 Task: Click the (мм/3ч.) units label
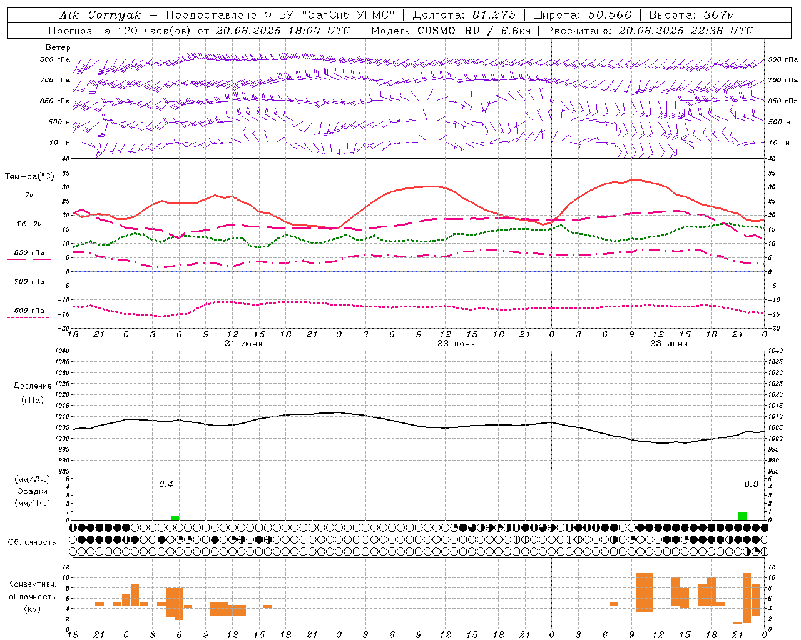33,479
